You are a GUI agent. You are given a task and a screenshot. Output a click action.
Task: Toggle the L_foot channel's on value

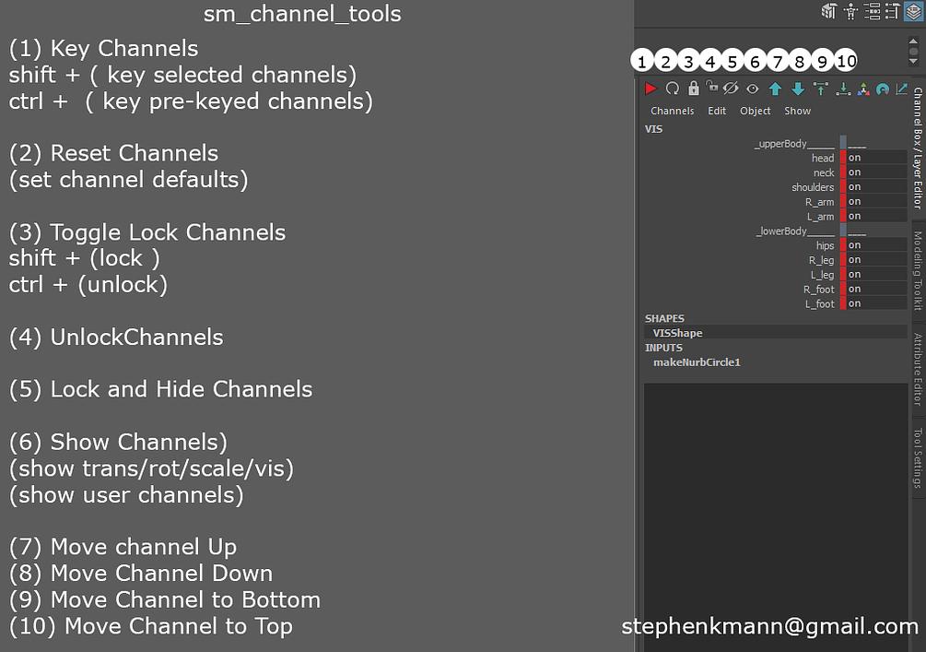(855, 303)
